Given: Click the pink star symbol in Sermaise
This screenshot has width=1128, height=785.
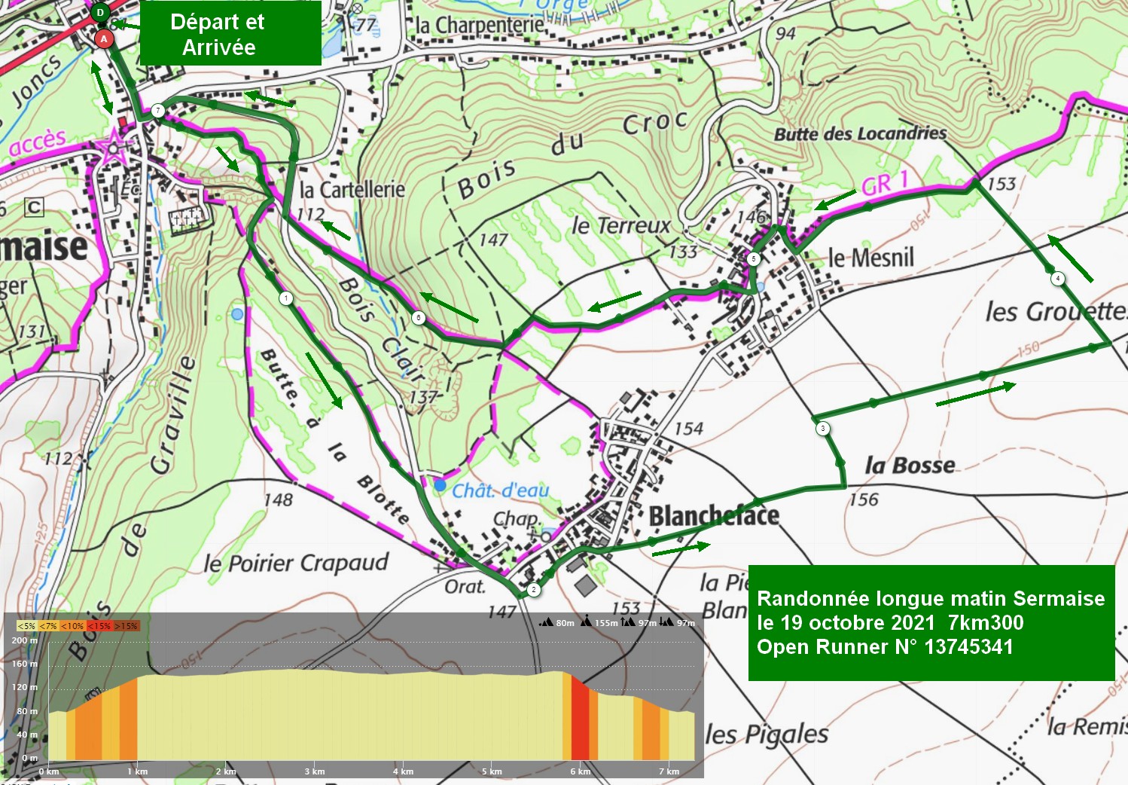Looking at the screenshot, I should coord(113,147).
